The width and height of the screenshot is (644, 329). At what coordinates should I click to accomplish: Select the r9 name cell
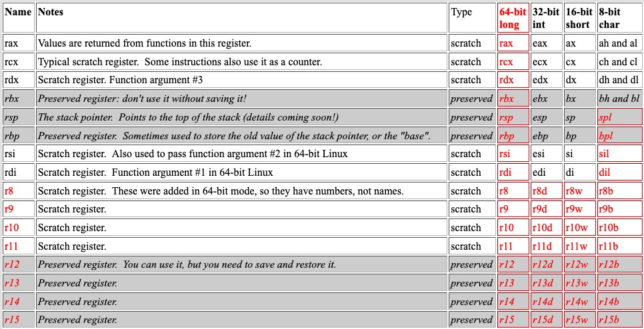(x=19, y=209)
